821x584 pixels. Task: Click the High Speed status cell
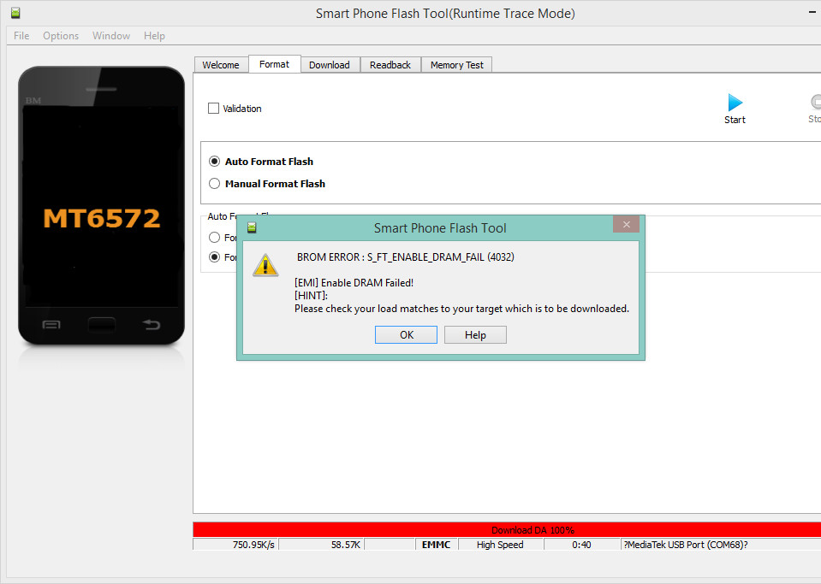click(501, 545)
